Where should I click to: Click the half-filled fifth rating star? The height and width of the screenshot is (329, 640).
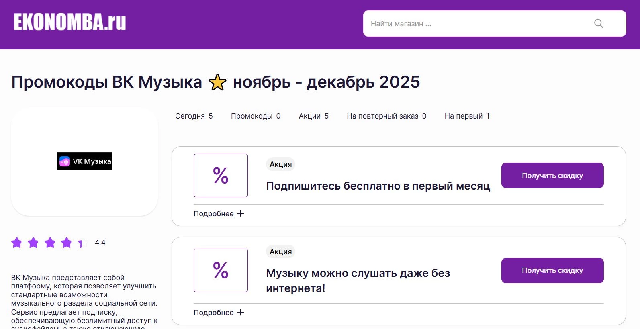[83, 243]
